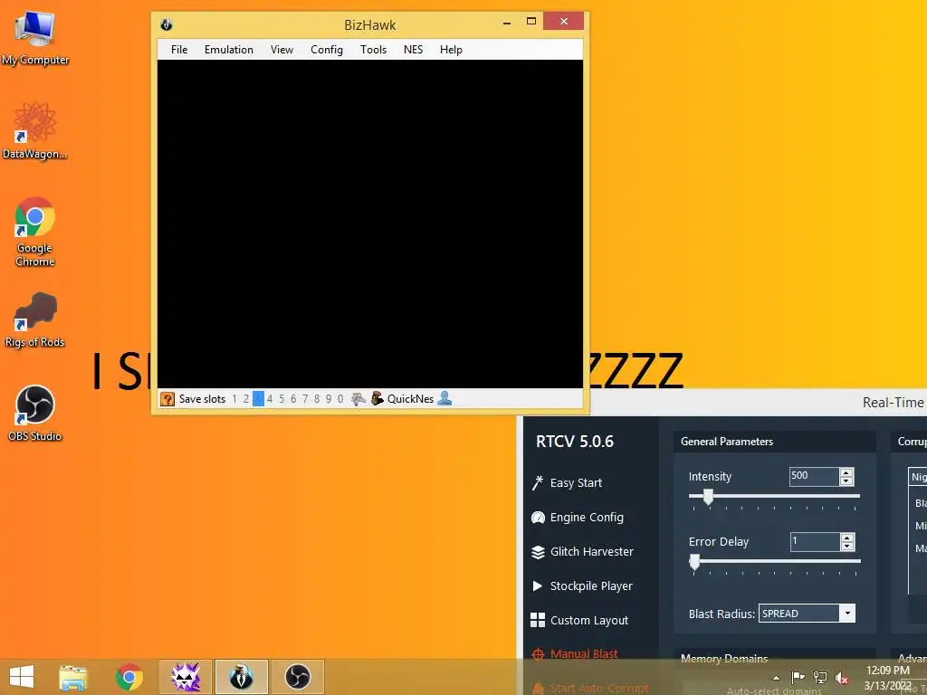Select save slot 9 in BizHawk

329,399
